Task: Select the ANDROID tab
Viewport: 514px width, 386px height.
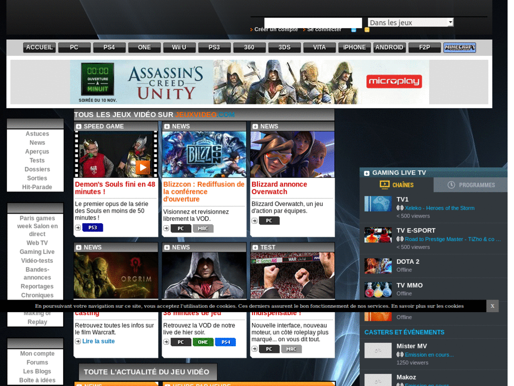Action: click(x=390, y=48)
